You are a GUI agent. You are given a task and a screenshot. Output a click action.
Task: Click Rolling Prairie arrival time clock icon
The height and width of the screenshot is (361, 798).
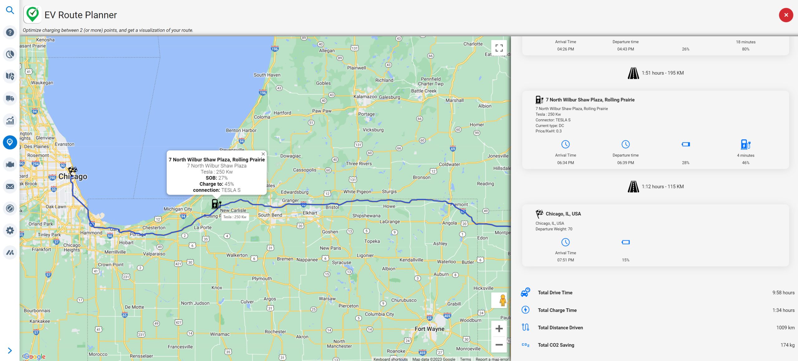pyautogui.click(x=565, y=144)
